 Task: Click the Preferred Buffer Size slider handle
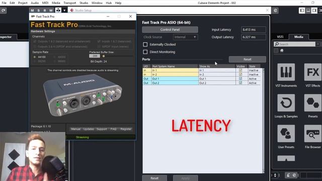(x=104, y=56)
